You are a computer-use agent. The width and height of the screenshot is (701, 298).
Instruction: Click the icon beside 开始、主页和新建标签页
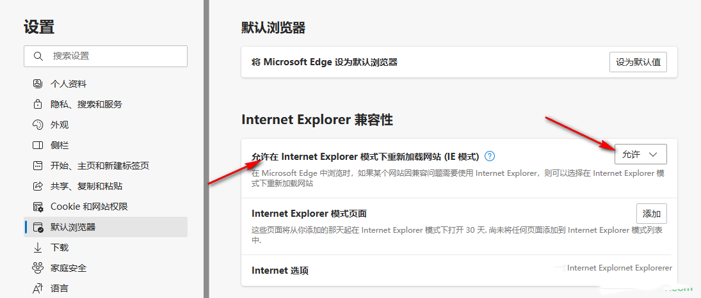pos(38,166)
